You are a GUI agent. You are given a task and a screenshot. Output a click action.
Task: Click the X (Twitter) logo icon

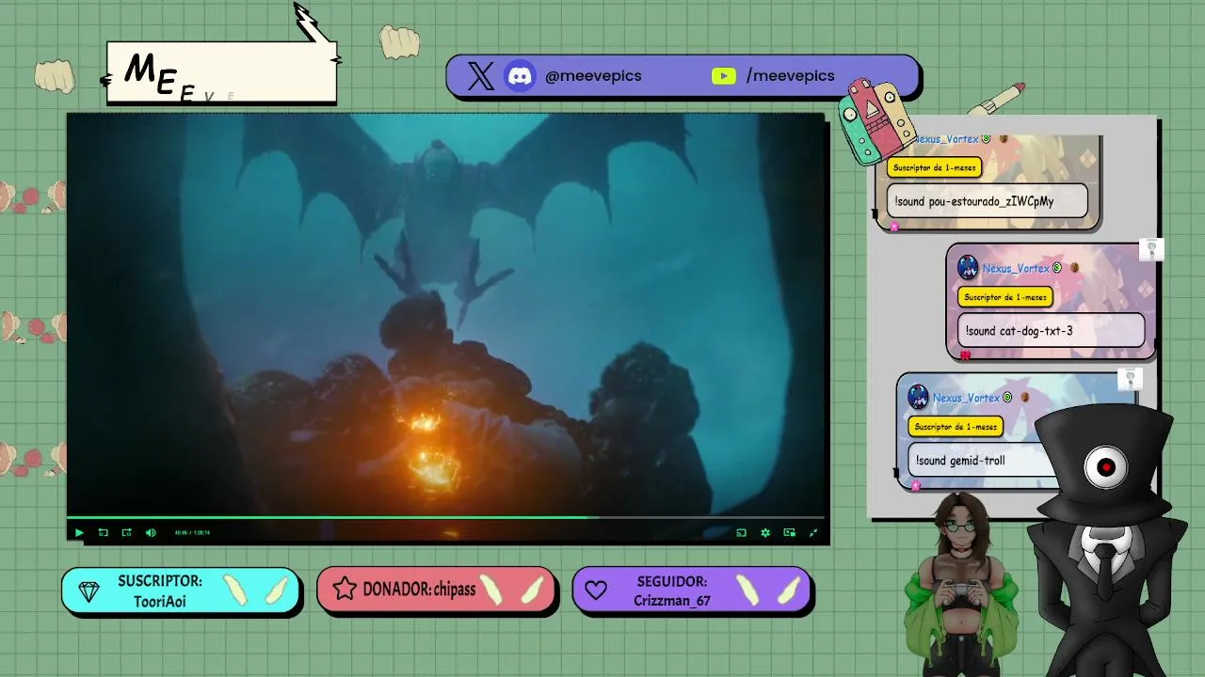[x=480, y=76]
